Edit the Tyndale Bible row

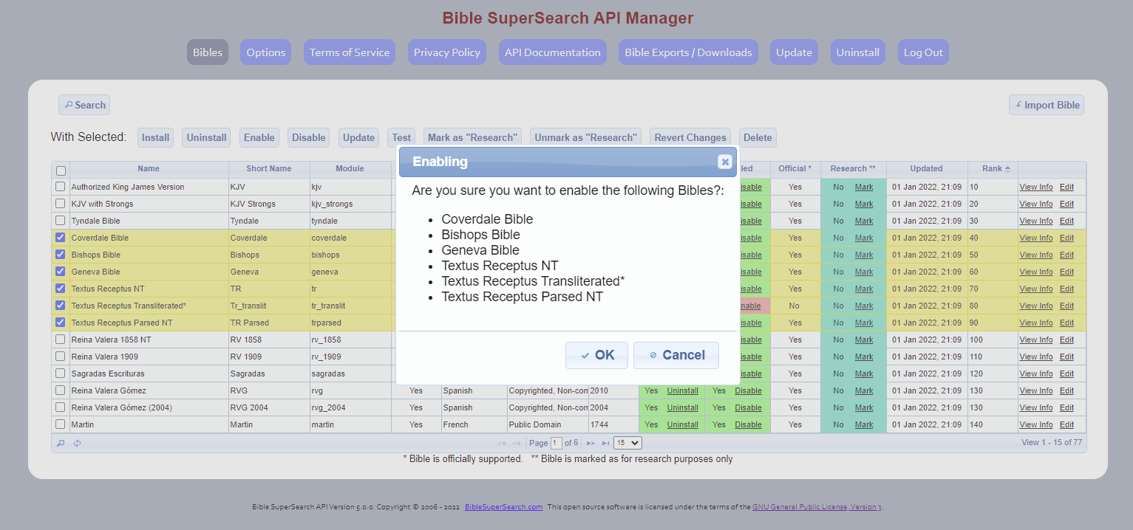(x=1066, y=221)
